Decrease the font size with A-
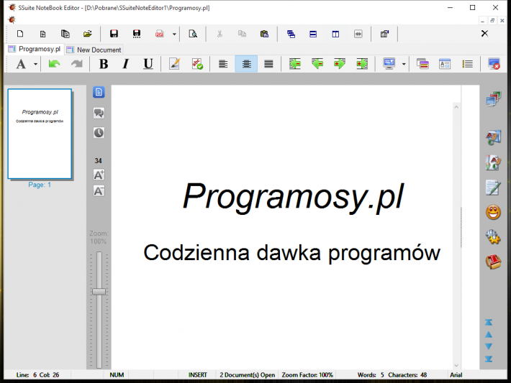511x383 pixels. pyautogui.click(x=99, y=191)
